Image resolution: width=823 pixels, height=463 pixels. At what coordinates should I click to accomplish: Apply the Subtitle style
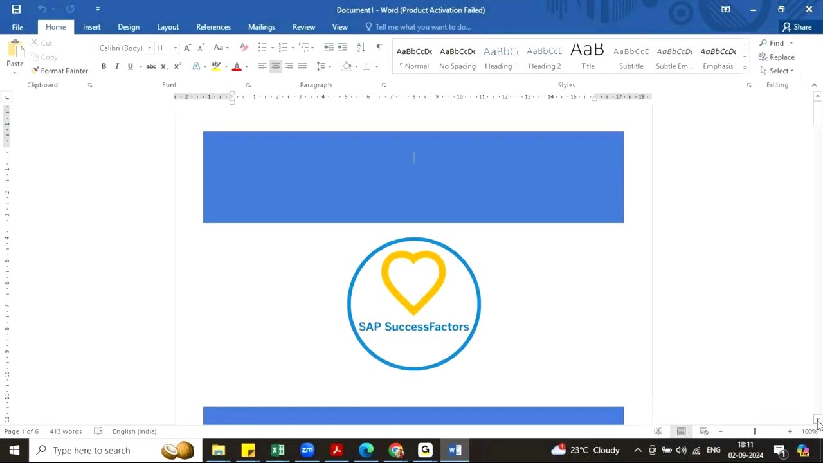[631, 57]
